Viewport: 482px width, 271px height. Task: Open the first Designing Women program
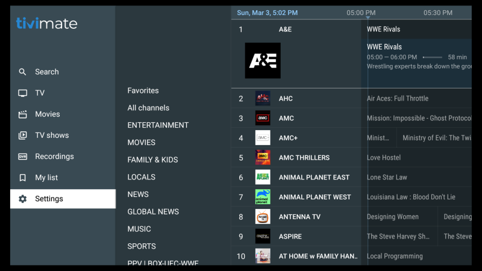tap(393, 217)
